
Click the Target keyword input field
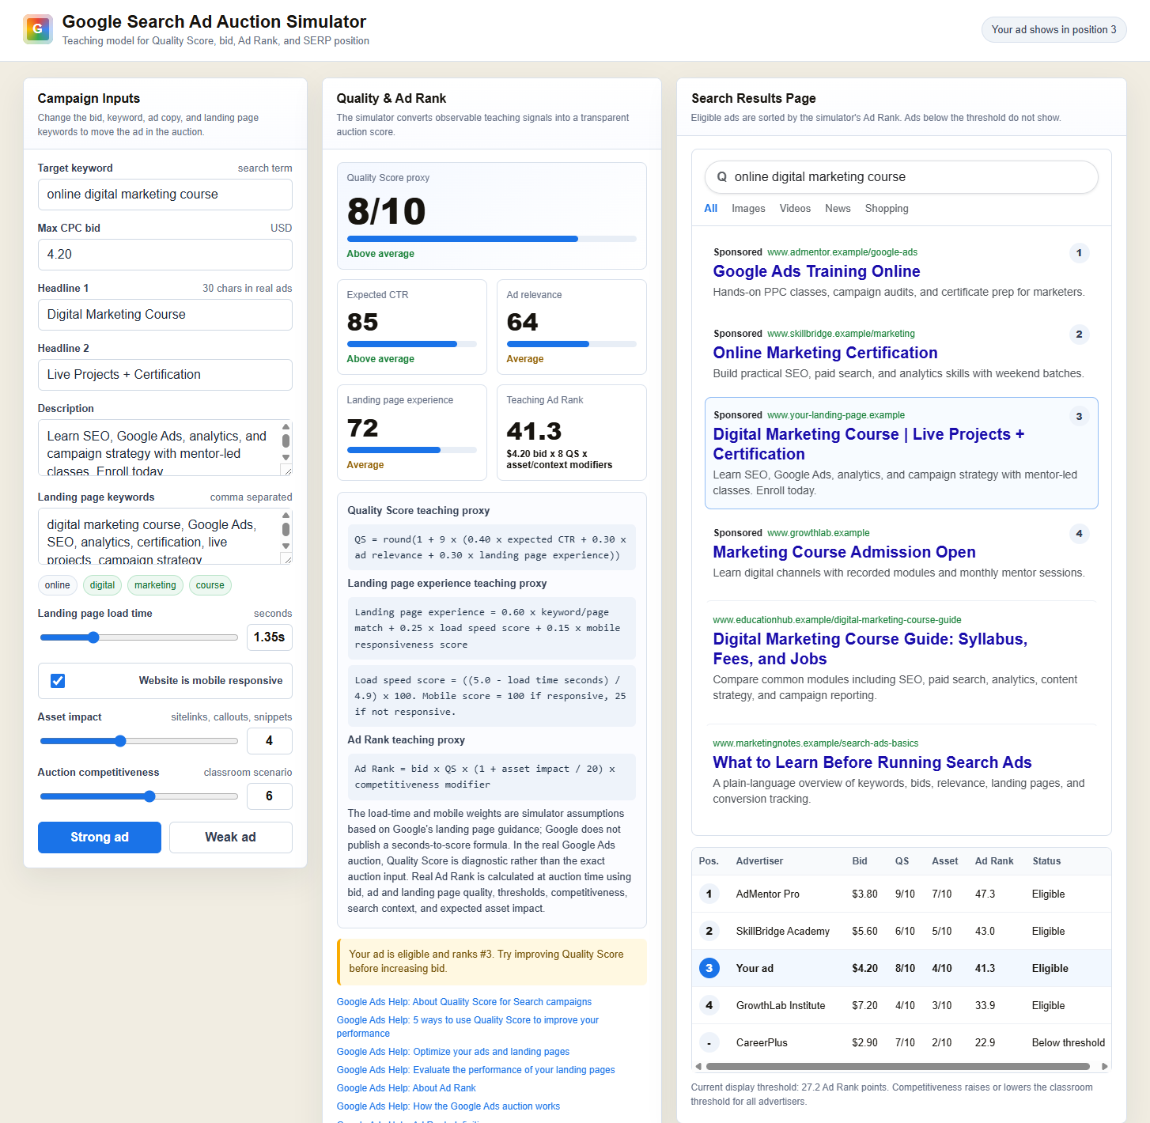click(165, 195)
